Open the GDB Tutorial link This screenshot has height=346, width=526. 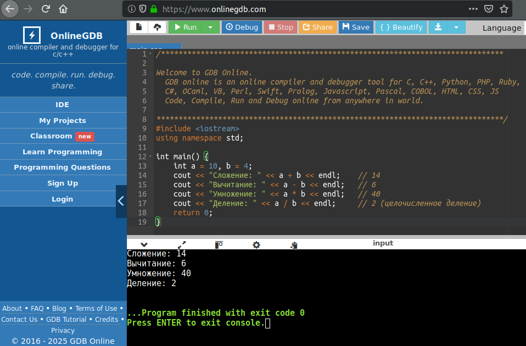[66, 320]
